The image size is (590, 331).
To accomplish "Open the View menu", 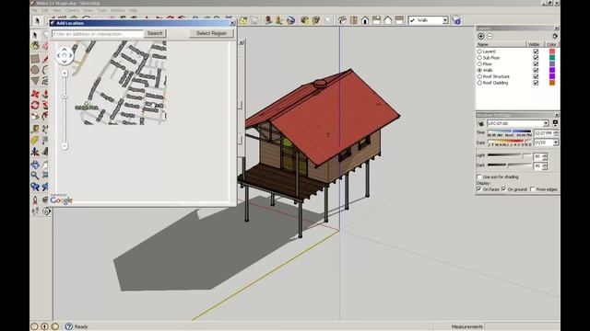I will pos(57,10).
